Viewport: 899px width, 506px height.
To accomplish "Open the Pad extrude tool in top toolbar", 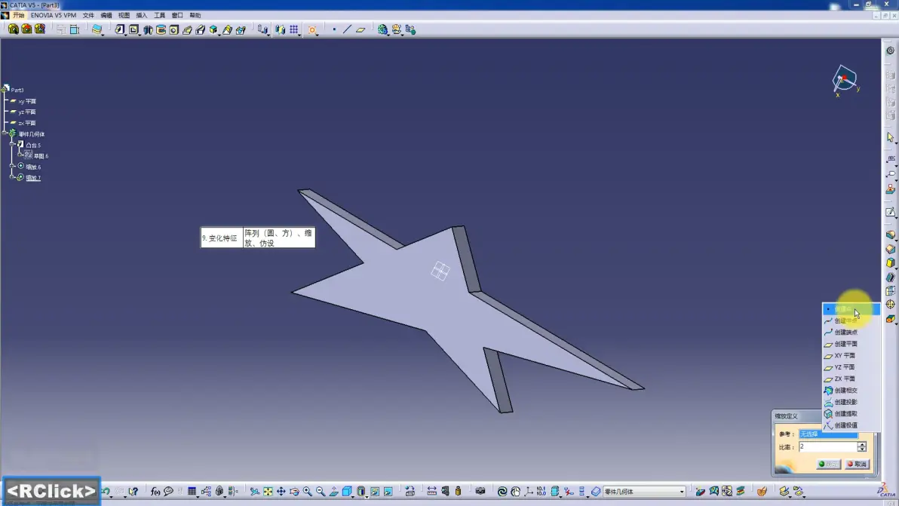I will coord(119,29).
